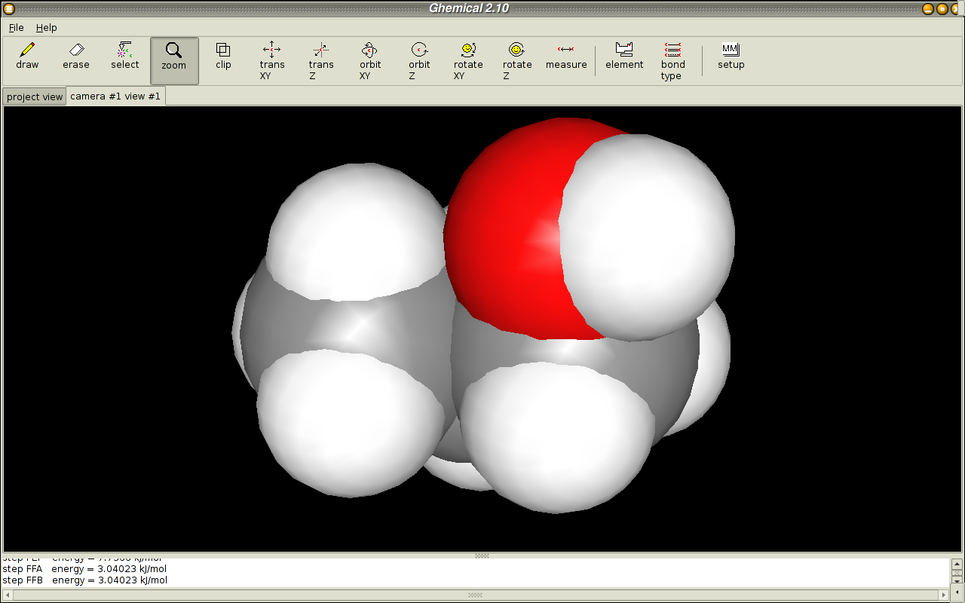
Task: Choose rotate XY tool
Action: (468, 60)
